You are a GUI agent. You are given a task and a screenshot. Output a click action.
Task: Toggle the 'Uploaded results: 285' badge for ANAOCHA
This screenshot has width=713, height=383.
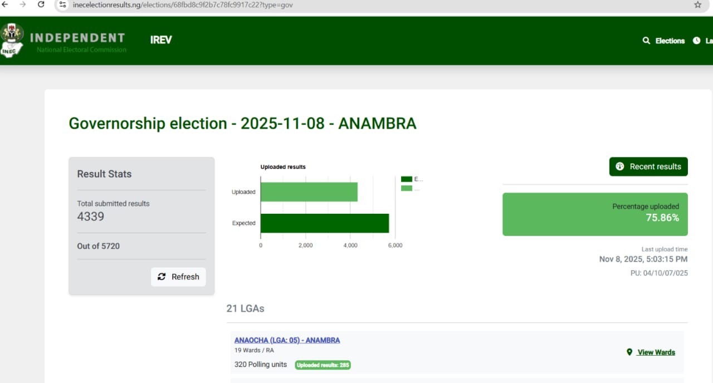tap(323, 365)
